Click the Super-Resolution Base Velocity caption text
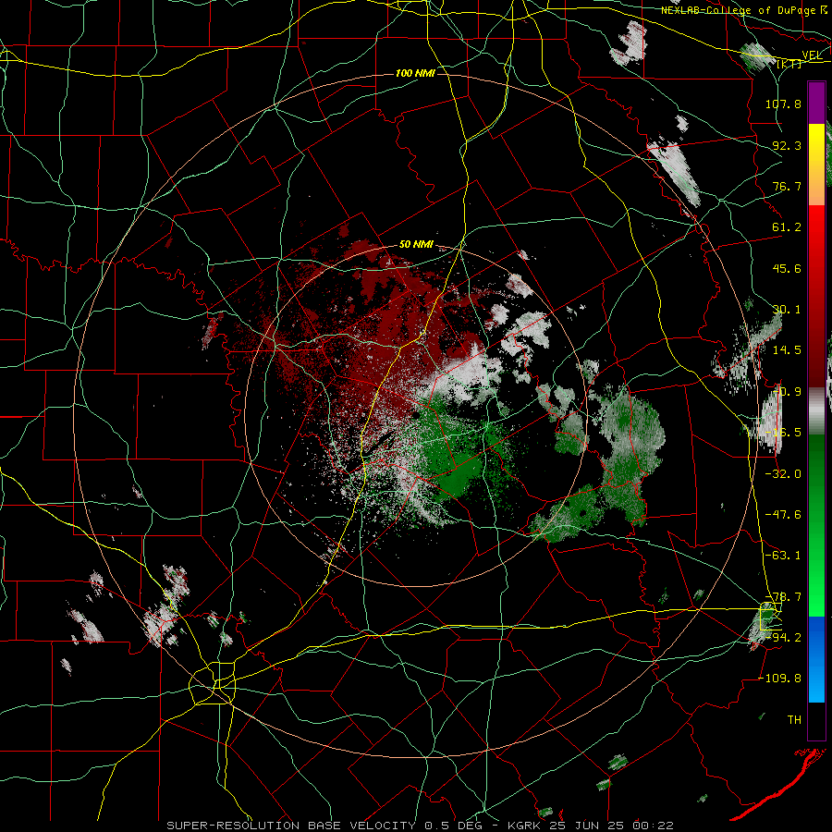 pyautogui.click(x=420, y=826)
